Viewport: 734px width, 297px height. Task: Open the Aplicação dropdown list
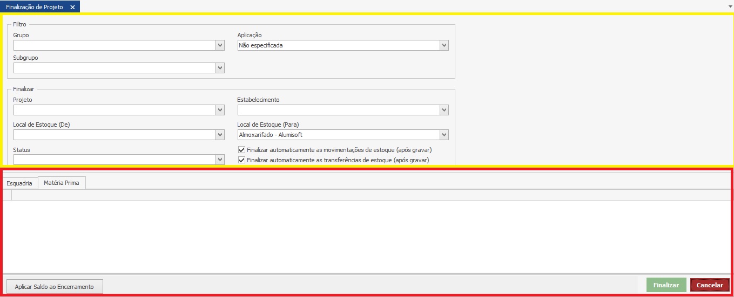(x=444, y=46)
